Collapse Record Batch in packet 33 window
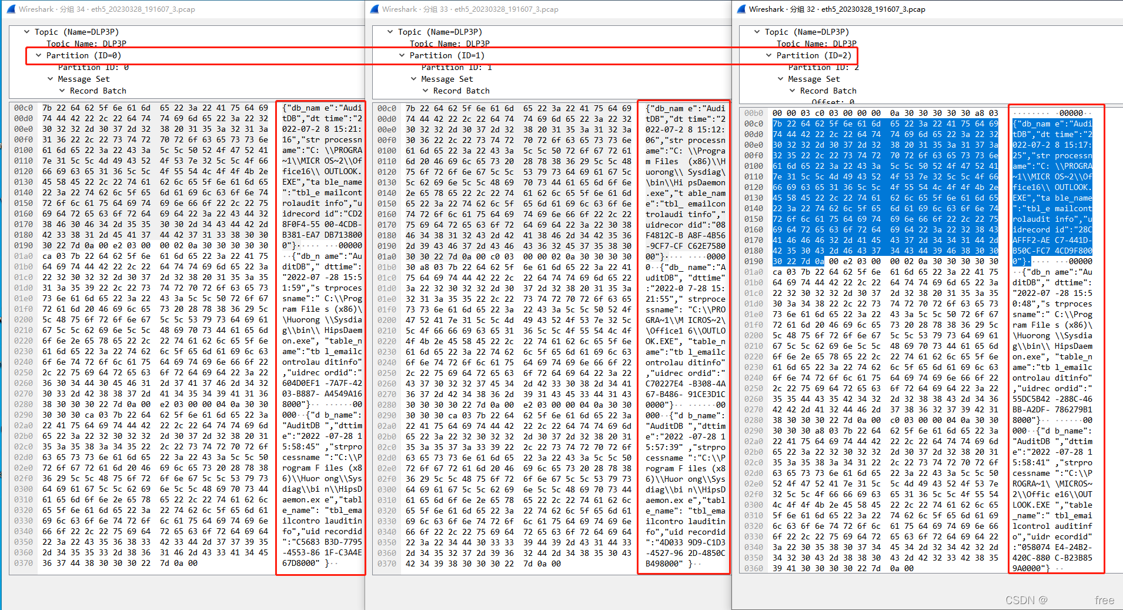This screenshot has width=1123, height=610. 425,91
